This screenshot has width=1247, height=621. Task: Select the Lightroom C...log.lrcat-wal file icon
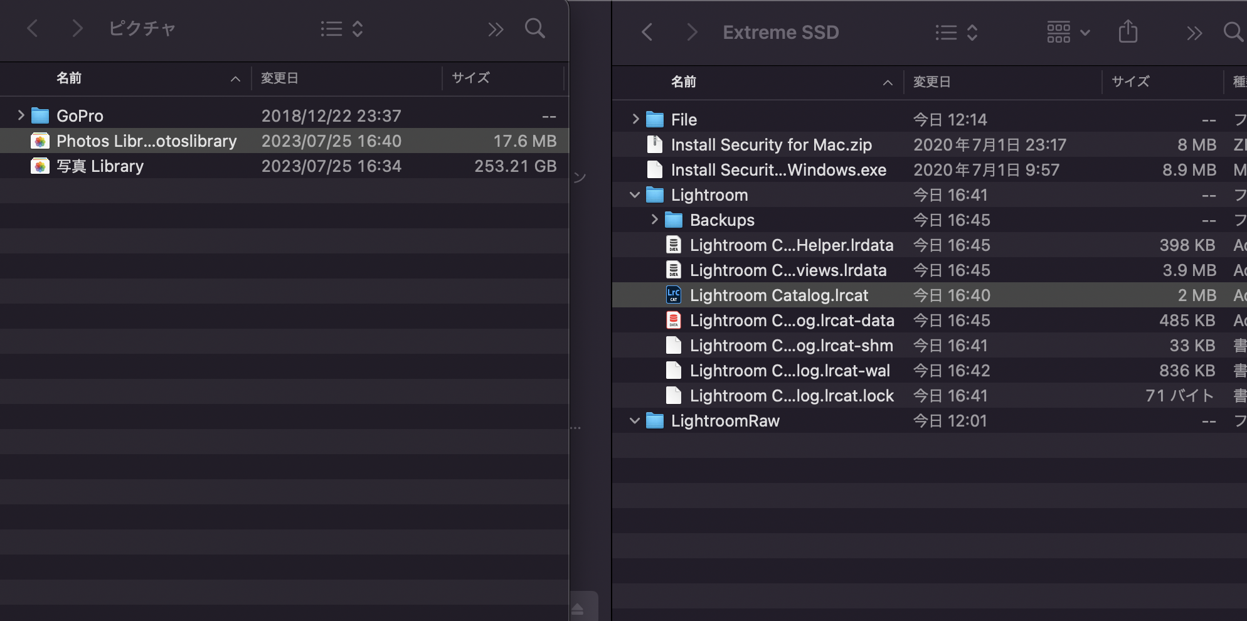(674, 371)
